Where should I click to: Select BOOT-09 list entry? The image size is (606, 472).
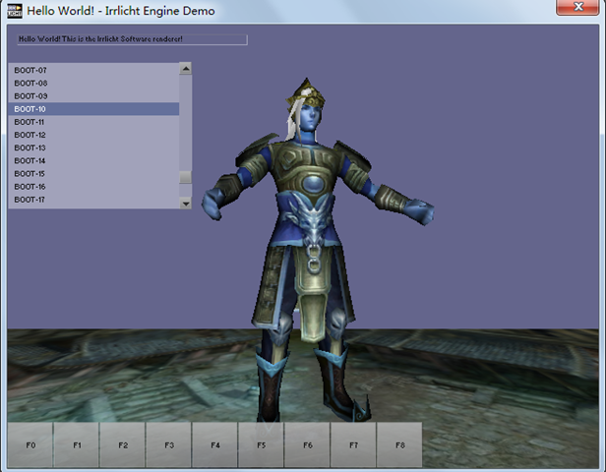pos(93,96)
